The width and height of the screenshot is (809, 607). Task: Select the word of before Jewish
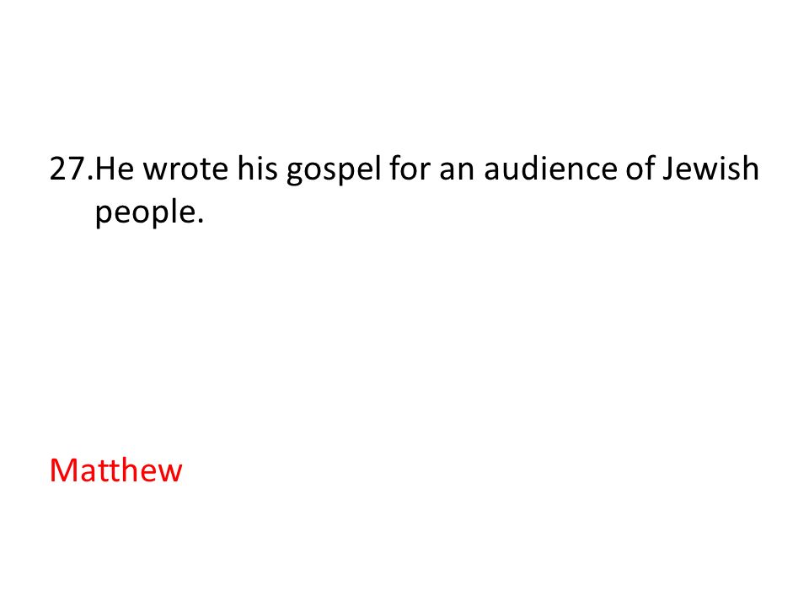coord(640,169)
